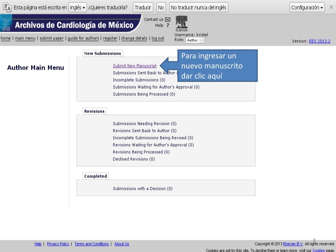
Task: Click the log out link
Action: (158, 38)
